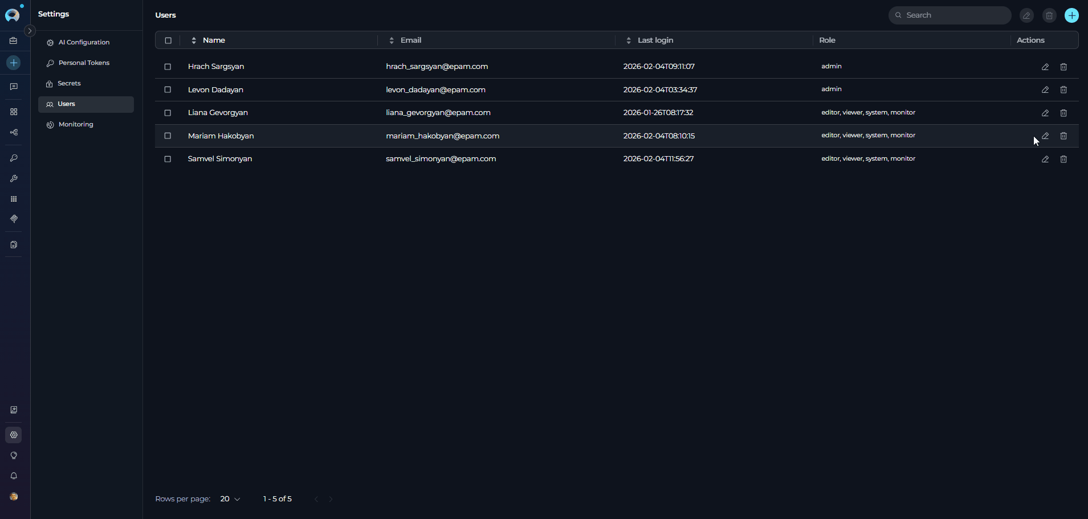Open the notifications bell in sidebar

[14, 476]
